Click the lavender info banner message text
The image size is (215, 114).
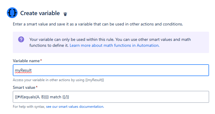110,42
